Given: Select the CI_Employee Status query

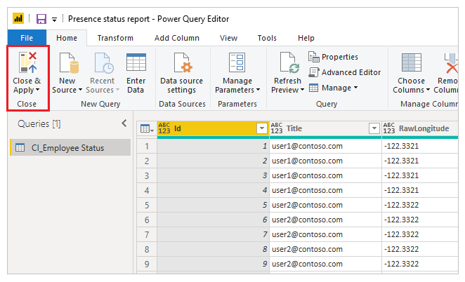Looking at the screenshot, I should pyautogui.click(x=70, y=147).
